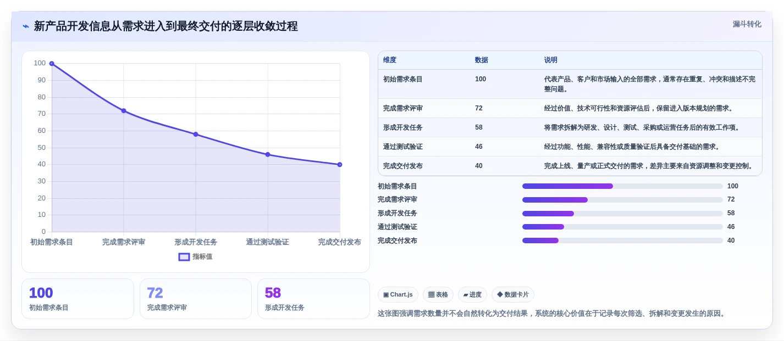Viewport: 784px width, 341px height.
Task: Click the value 40 beside 完成交付发布 bar
Action: pos(731,241)
